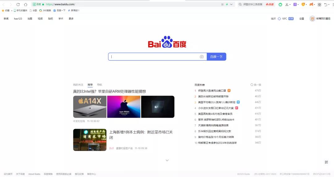Open the scissors tool dropdown arrow

290,5
